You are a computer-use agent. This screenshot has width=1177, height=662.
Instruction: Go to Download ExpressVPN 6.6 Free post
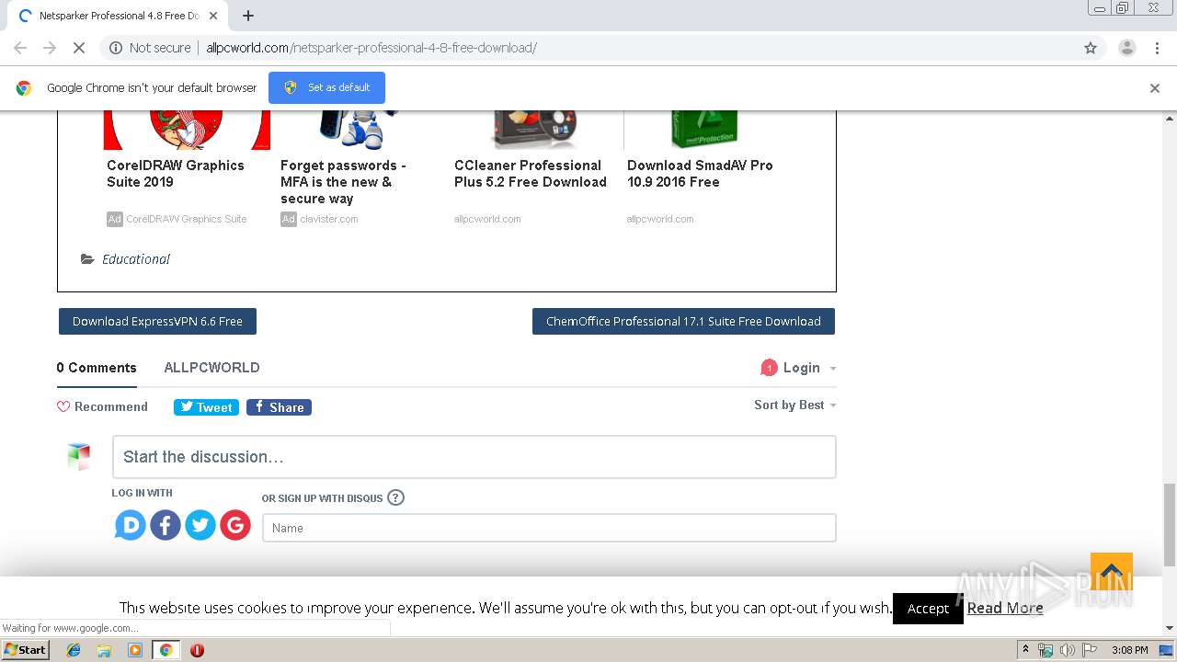157,322
